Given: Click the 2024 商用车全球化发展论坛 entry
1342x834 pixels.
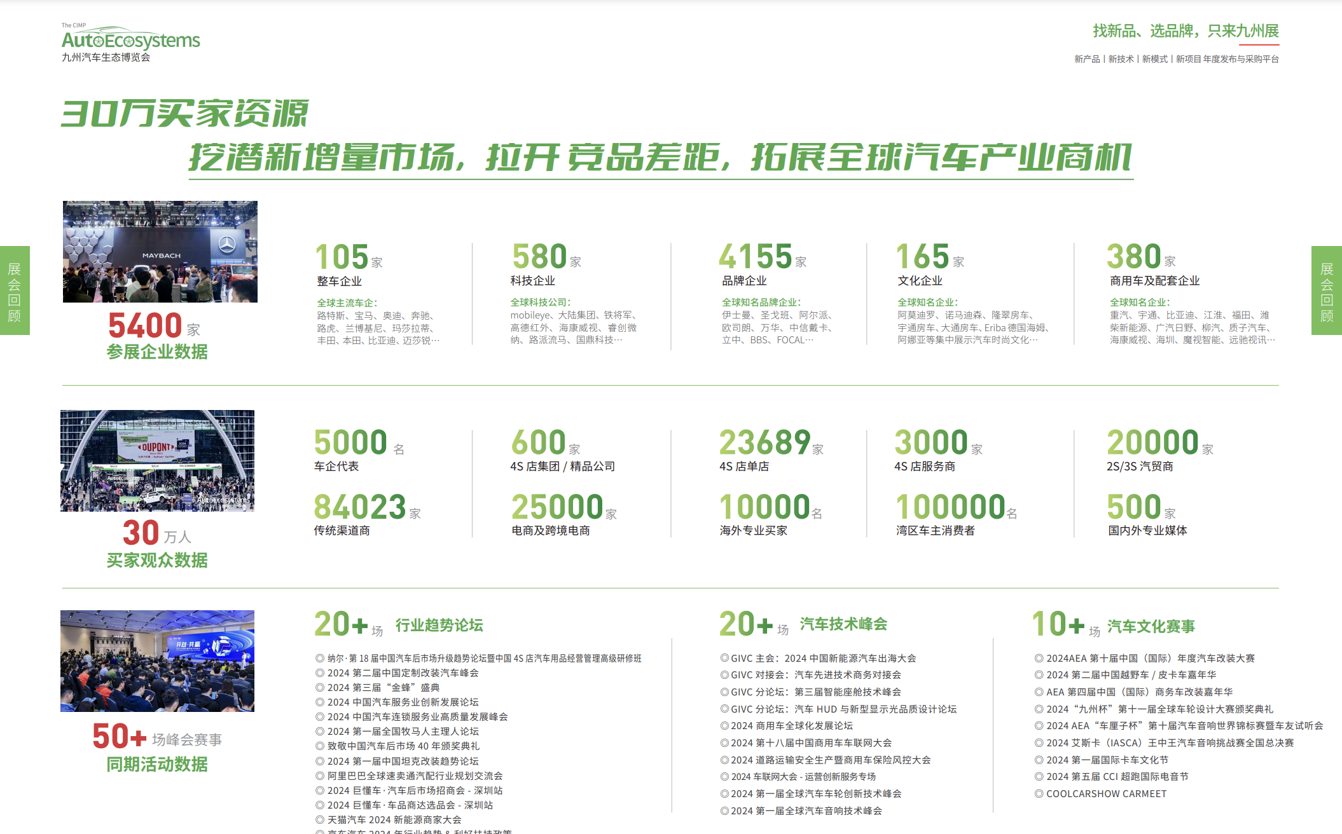Looking at the screenshot, I should 786,726.
